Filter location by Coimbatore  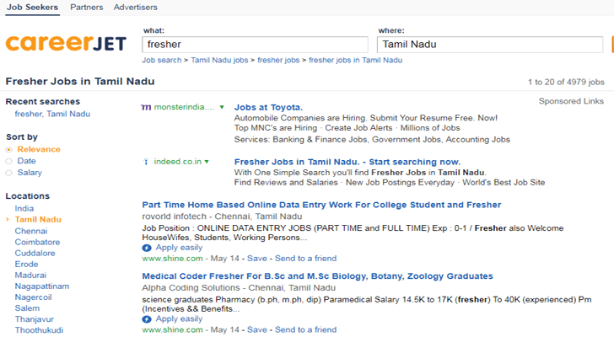37,243
